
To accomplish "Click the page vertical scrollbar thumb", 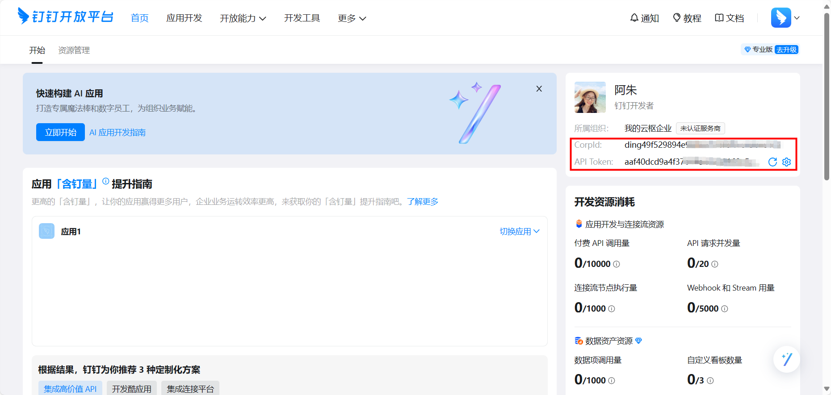I will 827,96.
